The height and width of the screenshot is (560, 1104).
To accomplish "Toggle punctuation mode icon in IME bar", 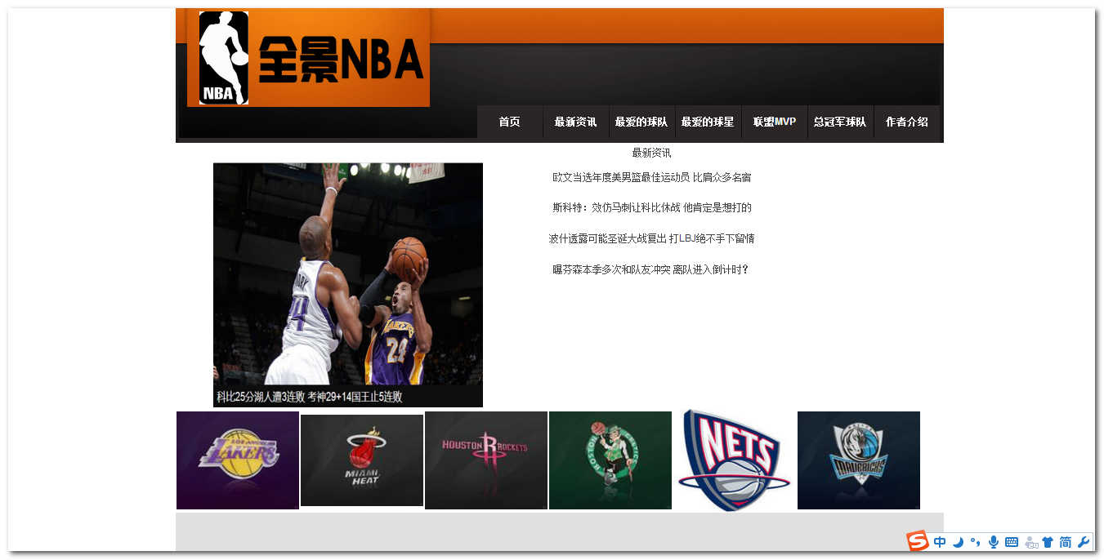I will [976, 542].
